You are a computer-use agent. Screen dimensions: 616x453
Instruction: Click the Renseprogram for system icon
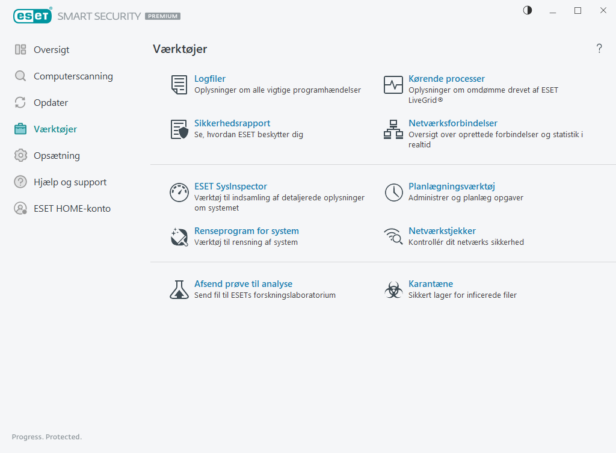179,237
